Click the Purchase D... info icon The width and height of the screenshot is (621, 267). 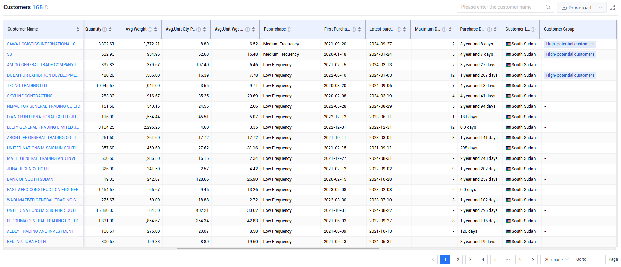point(489,29)
